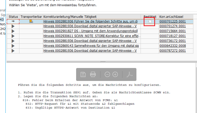Click key link 0000787272 0001
This screenshot has width=197, height=113.
click(172, 51)
